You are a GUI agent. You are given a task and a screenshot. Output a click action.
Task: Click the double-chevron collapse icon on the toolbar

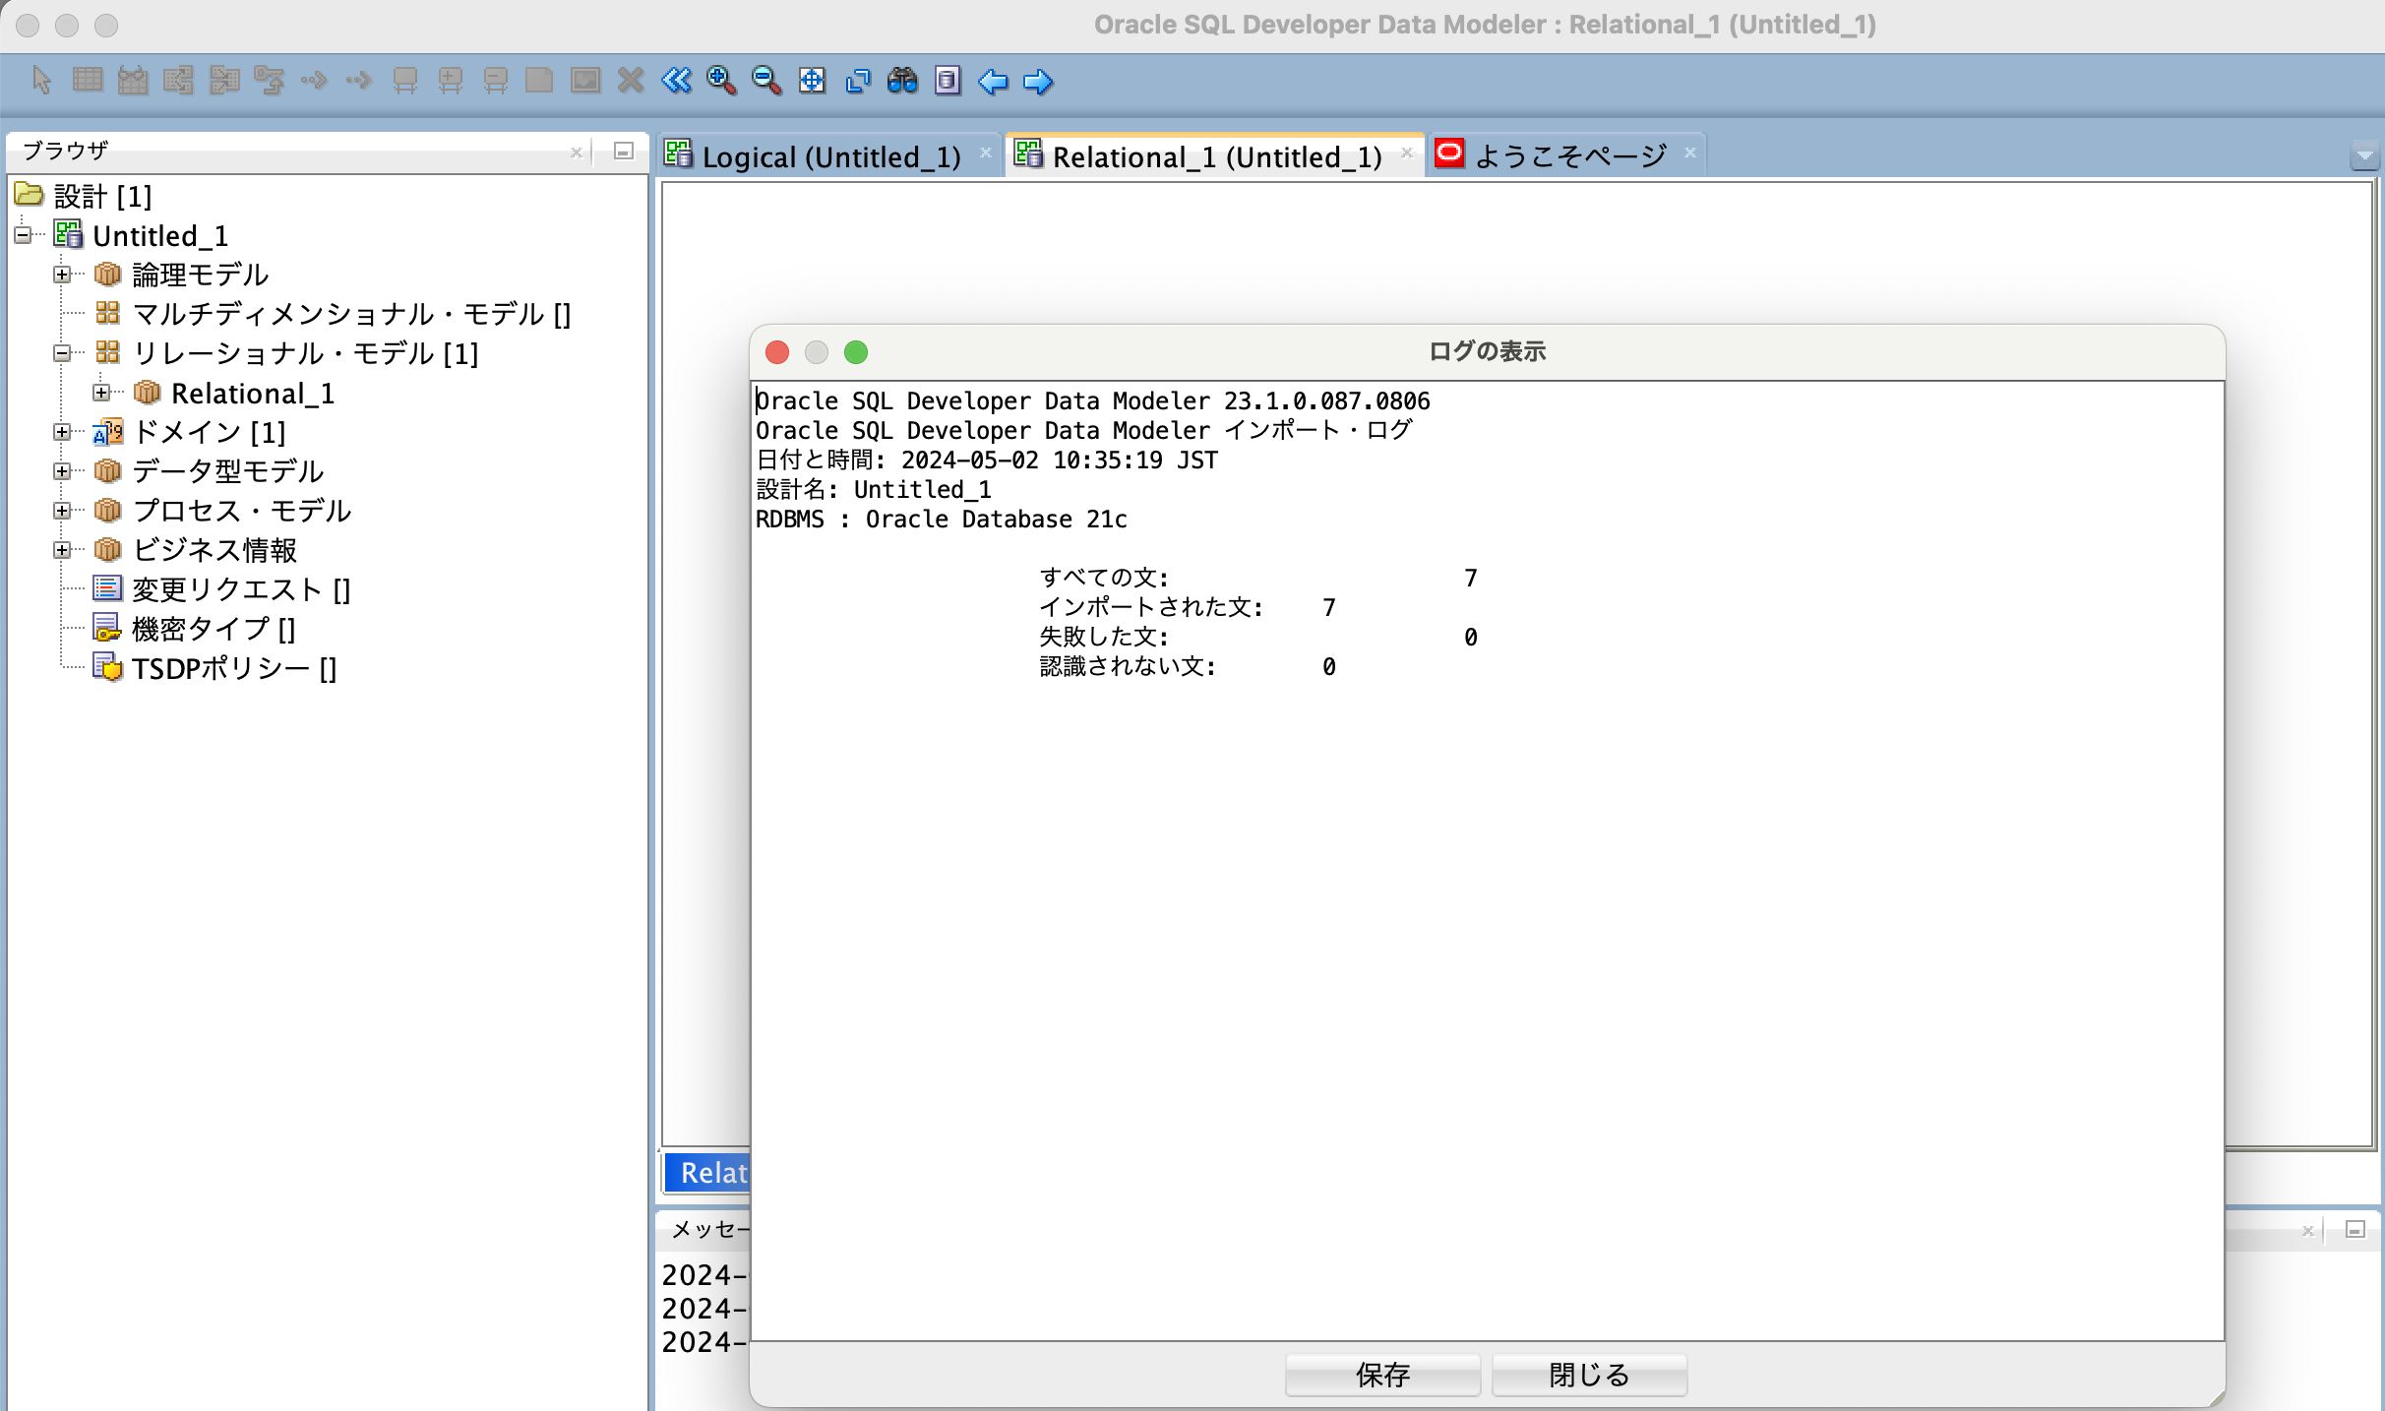[676, 82]
